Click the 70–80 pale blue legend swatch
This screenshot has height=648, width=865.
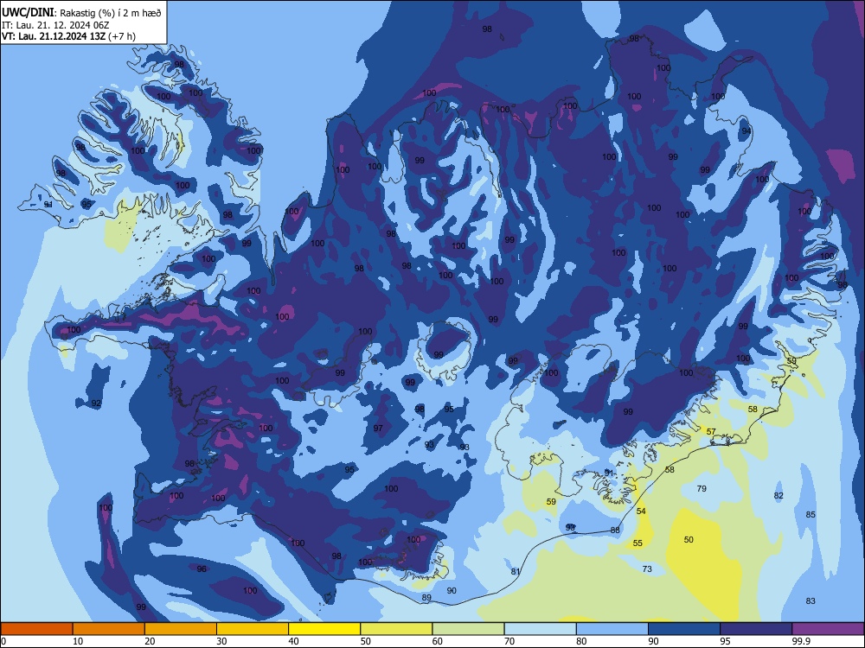click(541, 629)
